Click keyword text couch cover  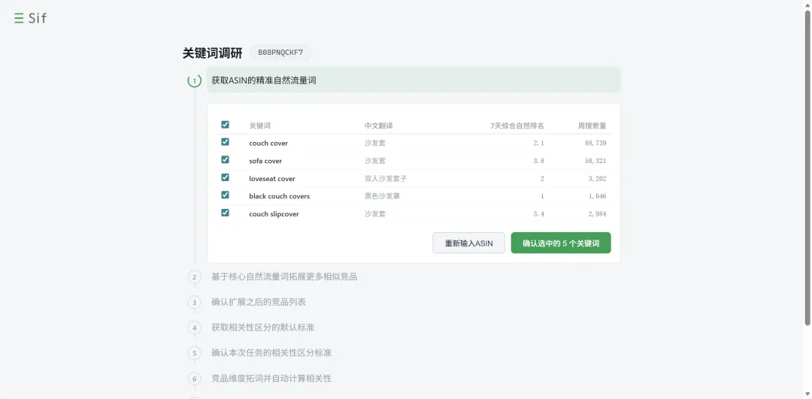pos(268,144)
